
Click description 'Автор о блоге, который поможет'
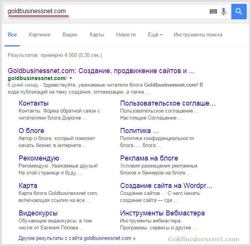tap(57, 138)
